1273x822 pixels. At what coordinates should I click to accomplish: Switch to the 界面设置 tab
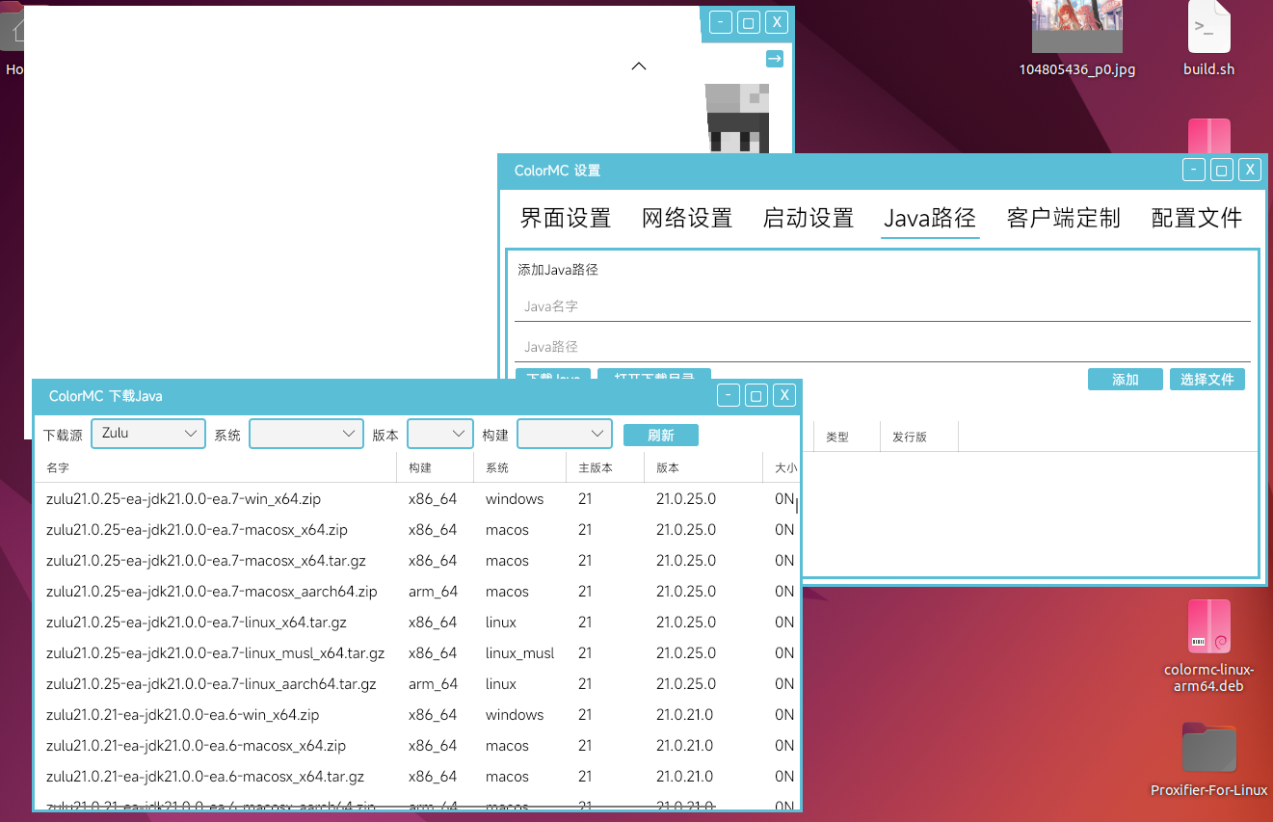tap(565, 218)
